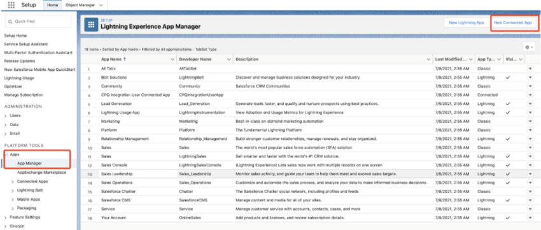Expand the Email section
541x230 pixels.
(x=6, y=134)
